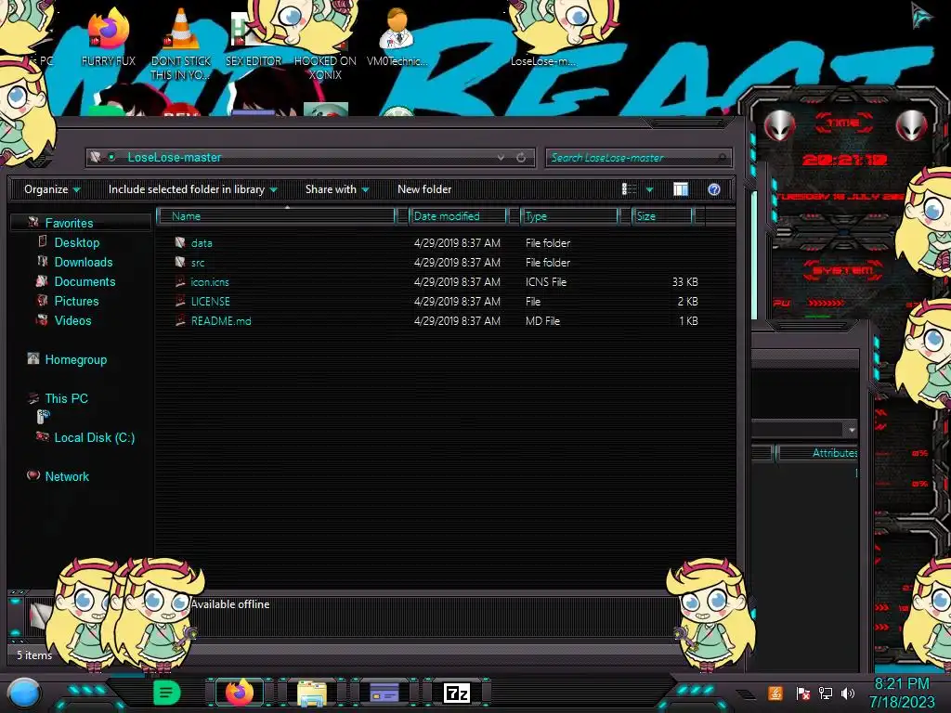Go to Desktop in Favorites
951x713 pixels.
(x=77, y=242)
